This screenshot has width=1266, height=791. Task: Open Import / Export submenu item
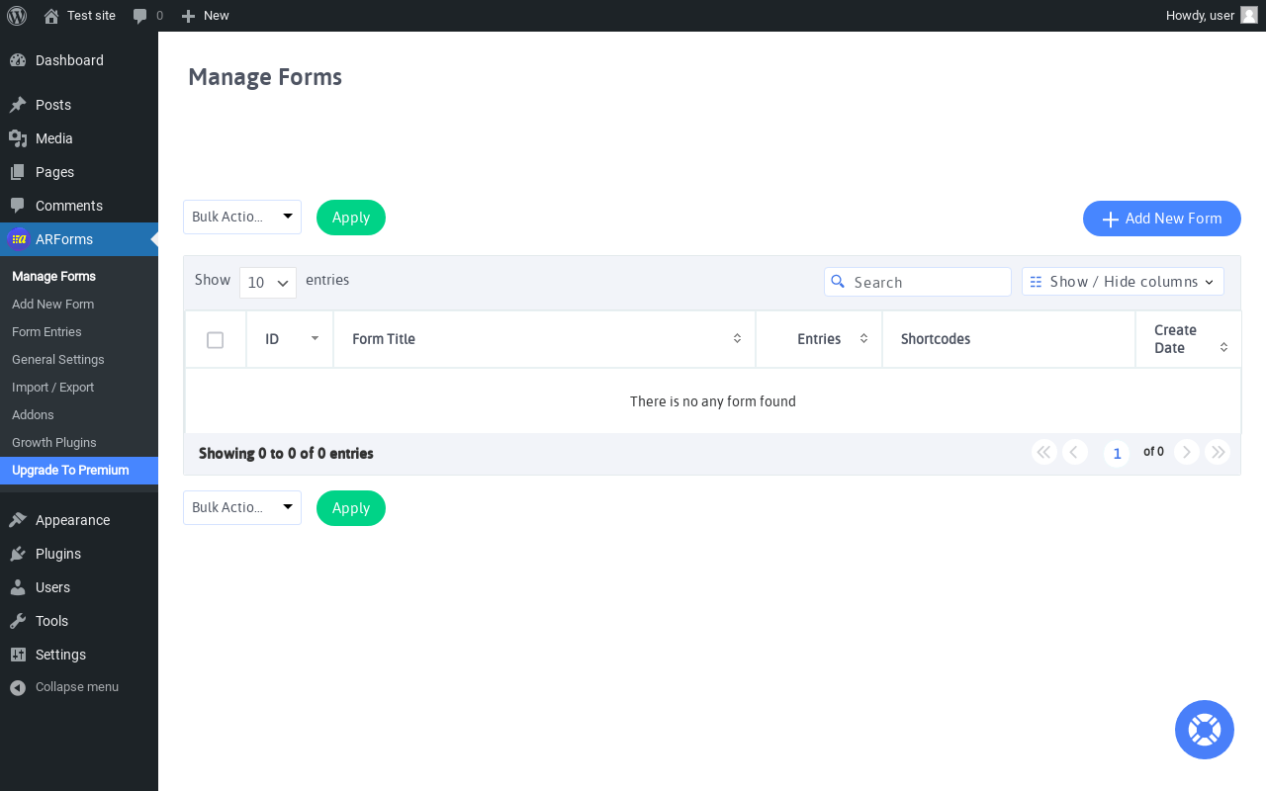click(52, 388)
